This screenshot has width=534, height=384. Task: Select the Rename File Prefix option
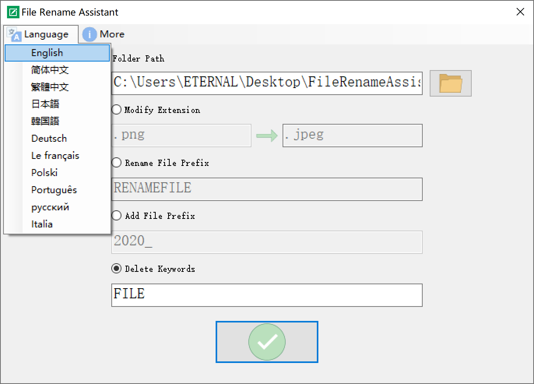tap(116, 163)
